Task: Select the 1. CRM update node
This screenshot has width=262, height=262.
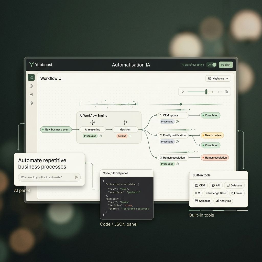Action: pyautogui.click(x=173, y=115)
